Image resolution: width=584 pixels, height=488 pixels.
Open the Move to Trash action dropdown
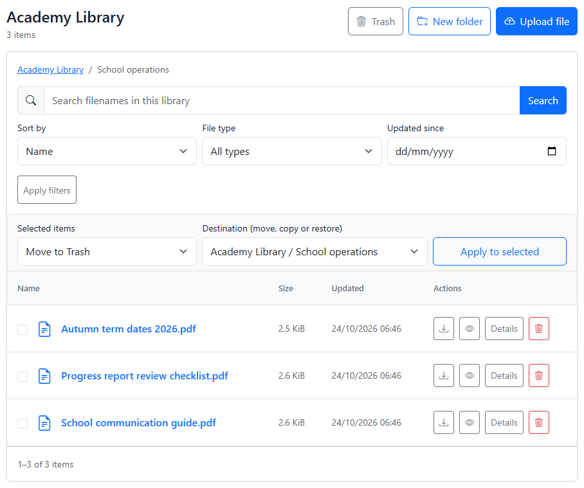click(107, 251)
